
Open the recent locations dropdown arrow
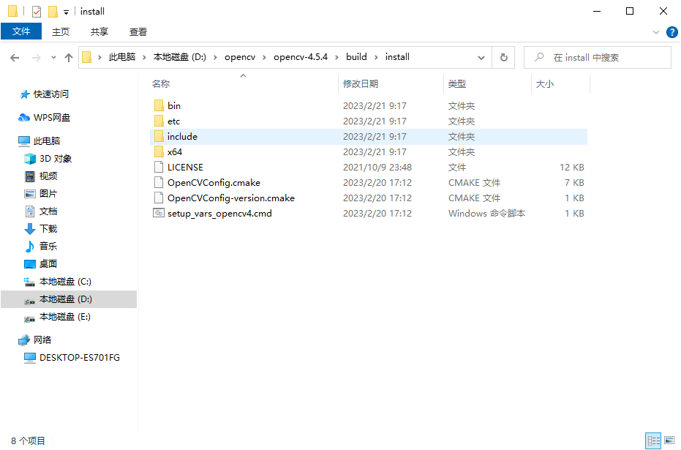53,57
